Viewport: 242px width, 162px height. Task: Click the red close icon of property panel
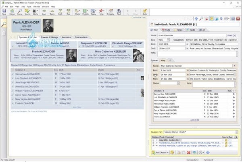pos(238,19)
